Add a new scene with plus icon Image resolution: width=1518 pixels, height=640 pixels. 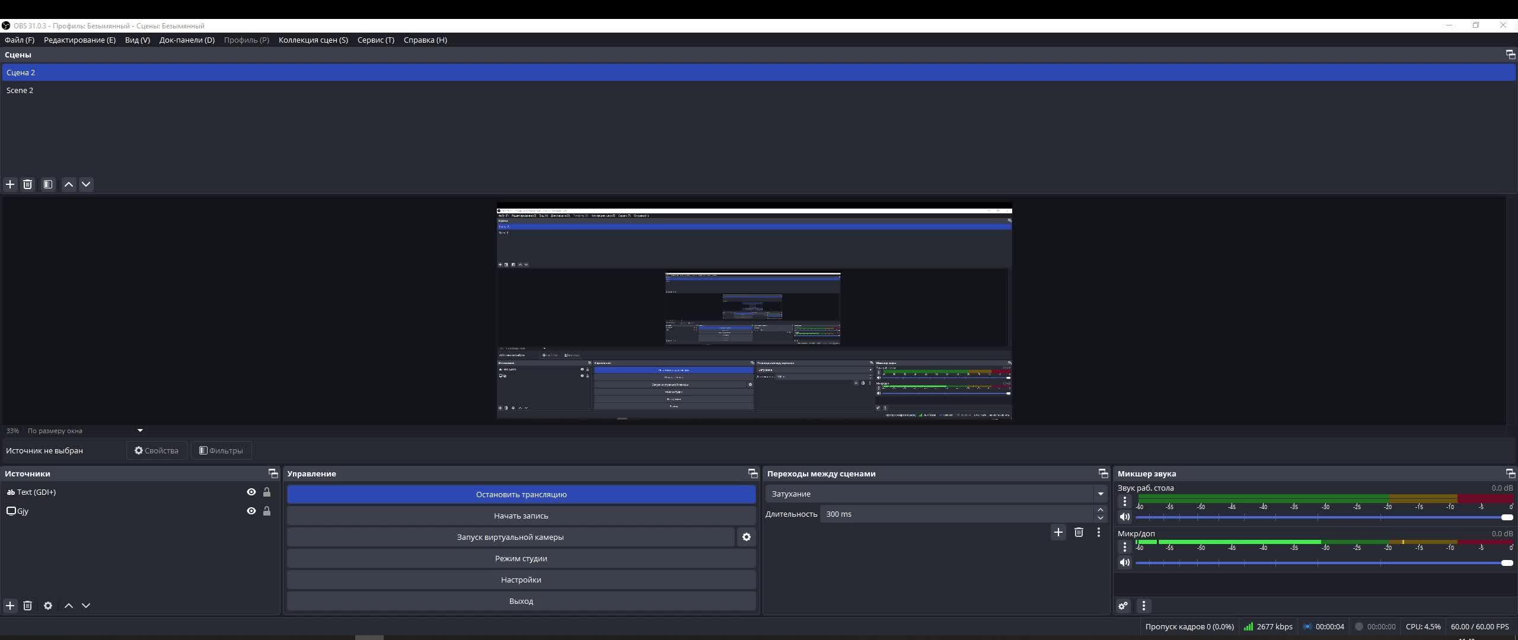pyautogui.click(x=10, y=184)
